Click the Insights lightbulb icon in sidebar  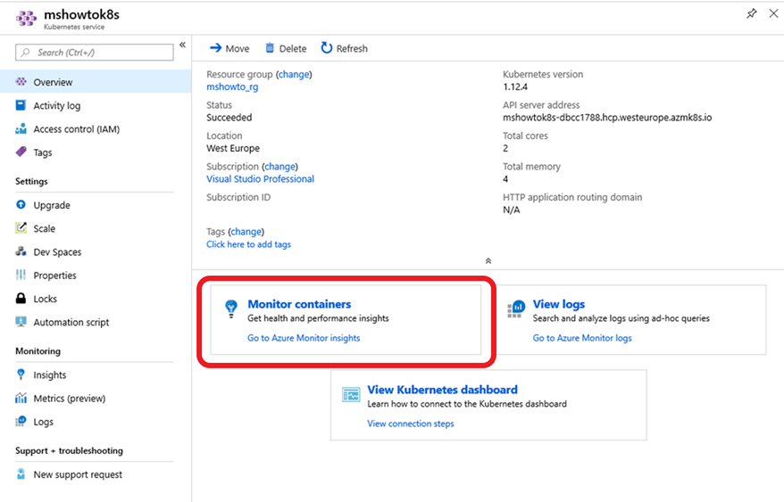21,374
